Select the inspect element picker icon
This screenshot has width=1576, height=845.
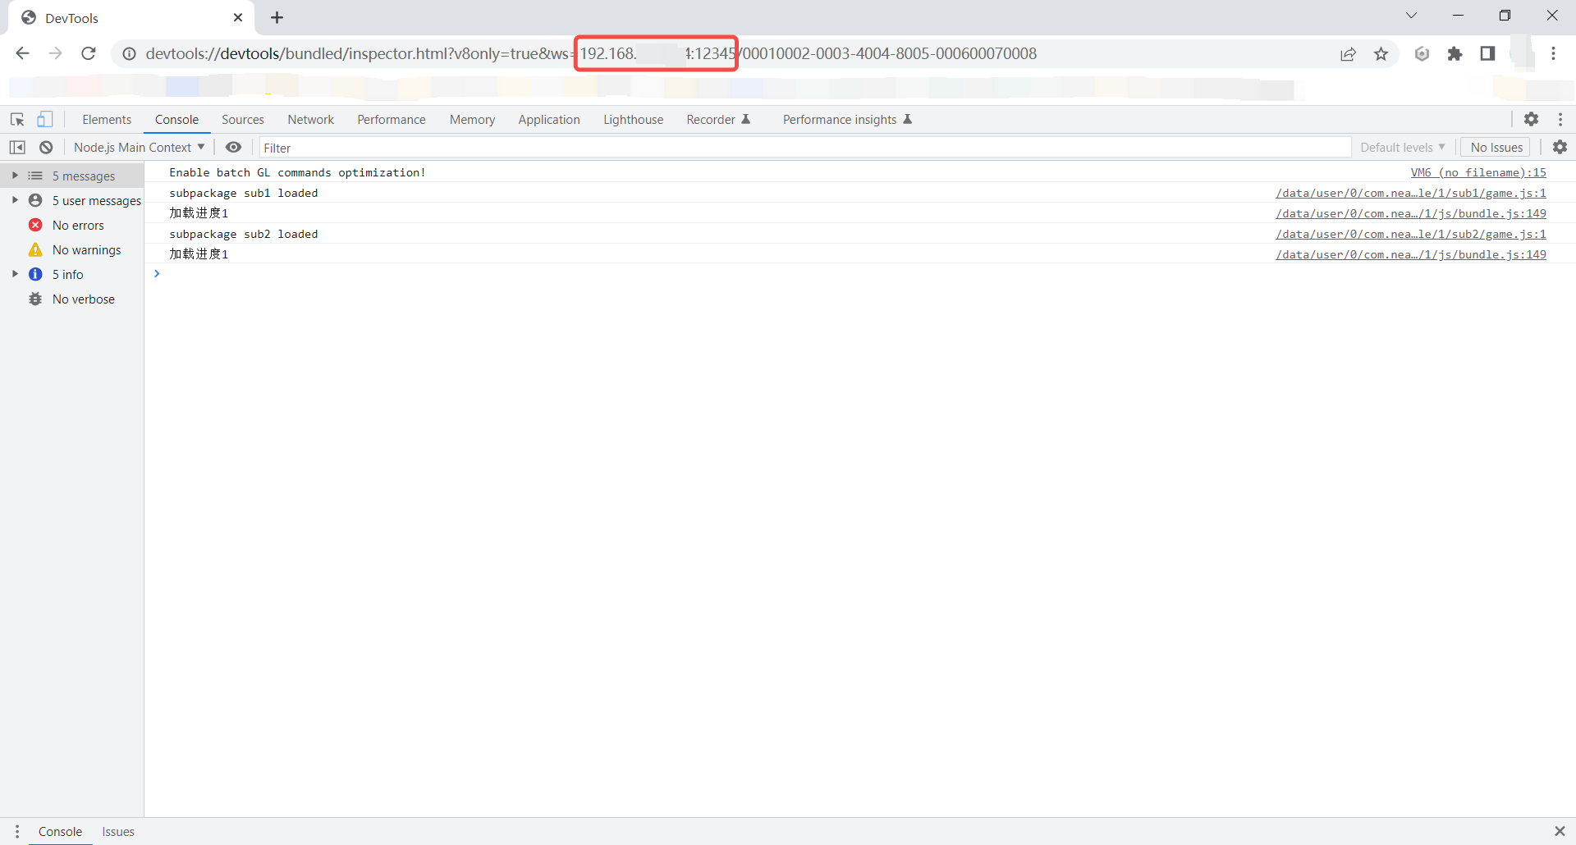pos(17,120)
